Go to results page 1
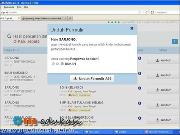 [175, 42]
